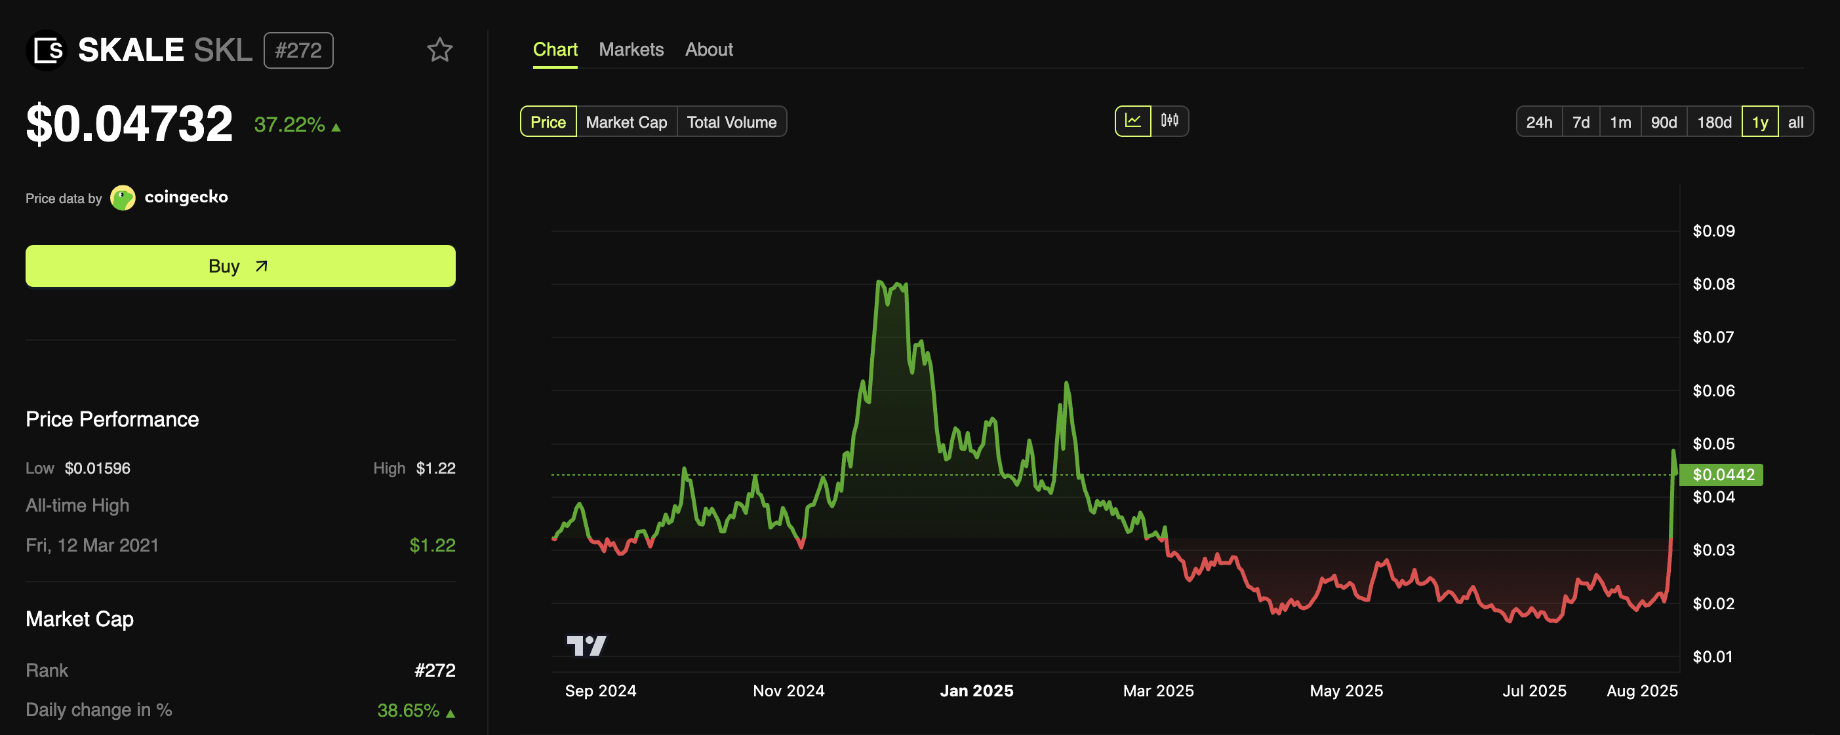Set chart range to all
This screenshot has height=735, width=1840.
pos(1795,122)
